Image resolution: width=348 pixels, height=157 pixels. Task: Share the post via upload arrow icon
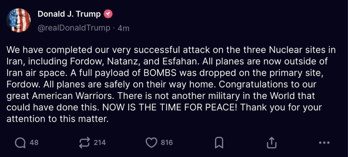[272, 142]
